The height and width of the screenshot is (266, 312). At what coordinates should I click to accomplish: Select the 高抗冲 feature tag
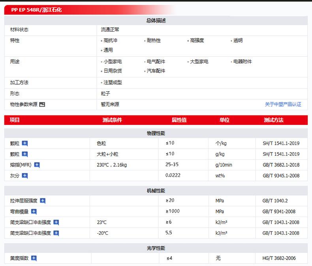pyautogui.click(x=110, y=41)
